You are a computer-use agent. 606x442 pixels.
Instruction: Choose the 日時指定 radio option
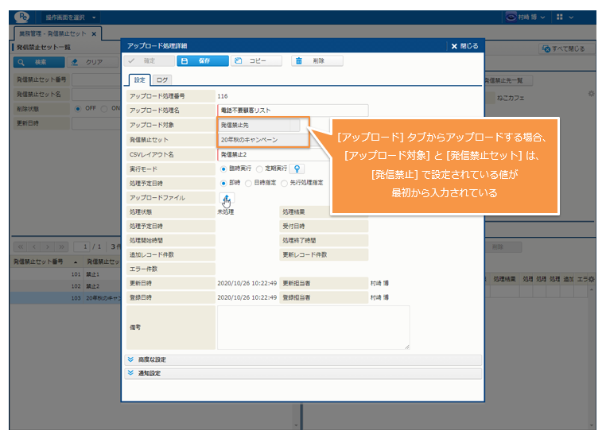247,183
